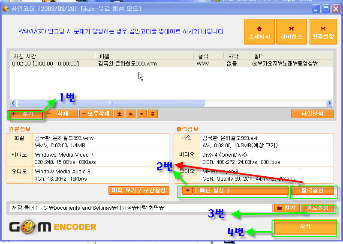Image resolution: width=343 pixels, height=244 pixels.
Task: Click the 0:02:00 play time cell
Action: tap(45, 64)
